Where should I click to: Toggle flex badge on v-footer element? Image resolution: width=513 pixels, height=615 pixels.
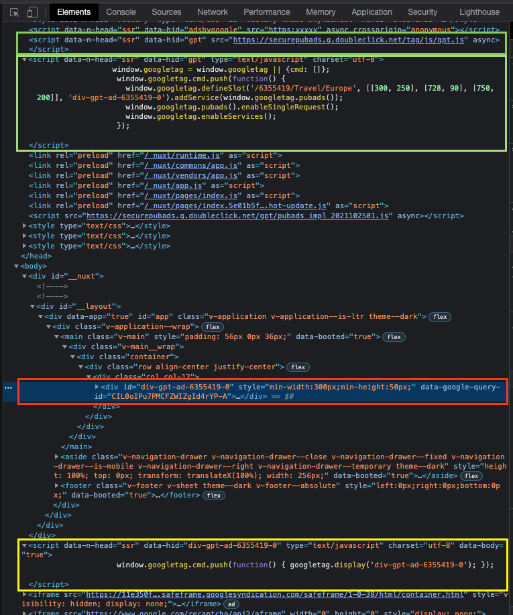(x=214, y=495)
